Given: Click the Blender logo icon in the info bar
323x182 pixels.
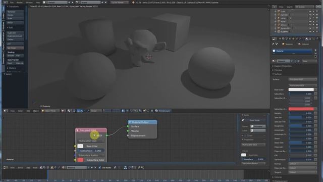Looking at the screenshot, I should 133,3.
